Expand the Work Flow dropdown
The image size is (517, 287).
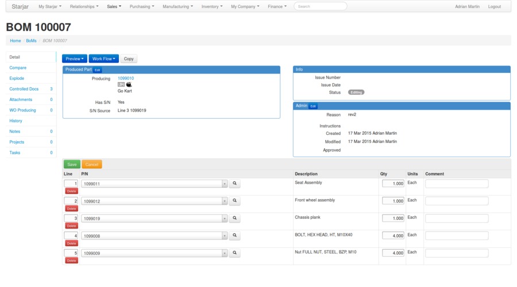pyautogui.click(x=104, y=59)
